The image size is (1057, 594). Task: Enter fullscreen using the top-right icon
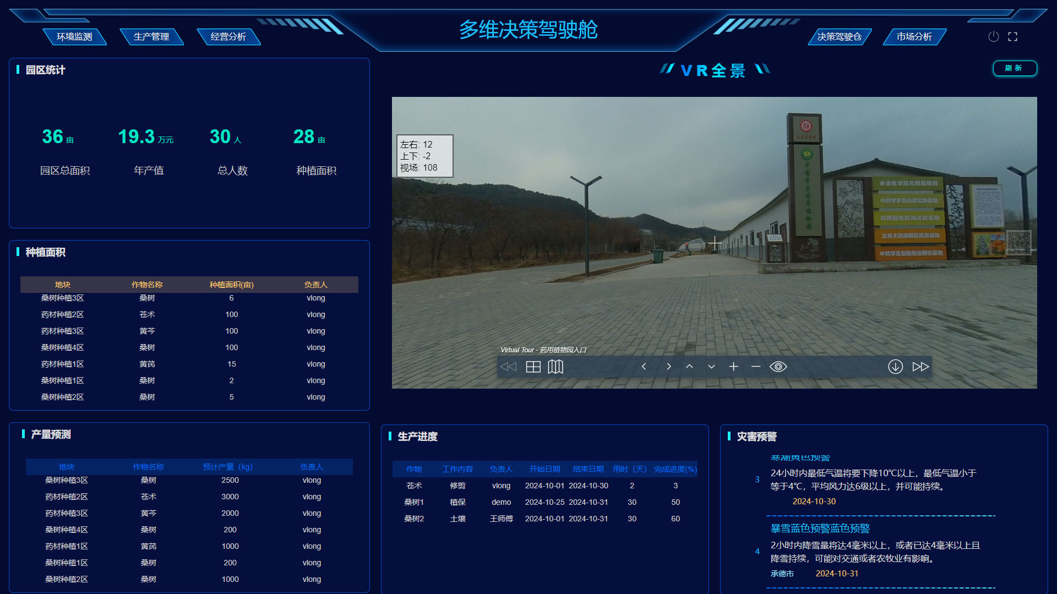pos(1012,36)
